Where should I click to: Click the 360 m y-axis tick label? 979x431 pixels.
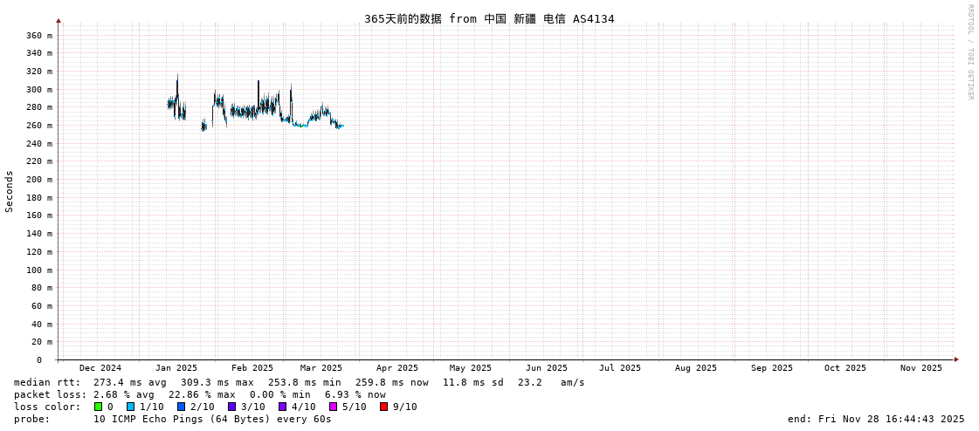click(x=39, y=36)
